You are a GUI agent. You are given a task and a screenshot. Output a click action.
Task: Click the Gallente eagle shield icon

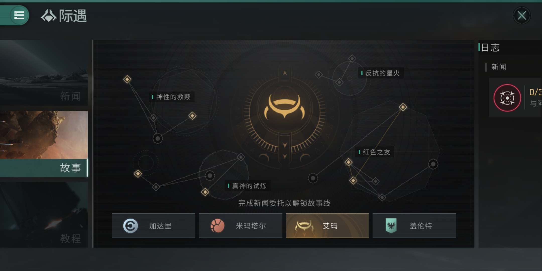click(391, 226)
